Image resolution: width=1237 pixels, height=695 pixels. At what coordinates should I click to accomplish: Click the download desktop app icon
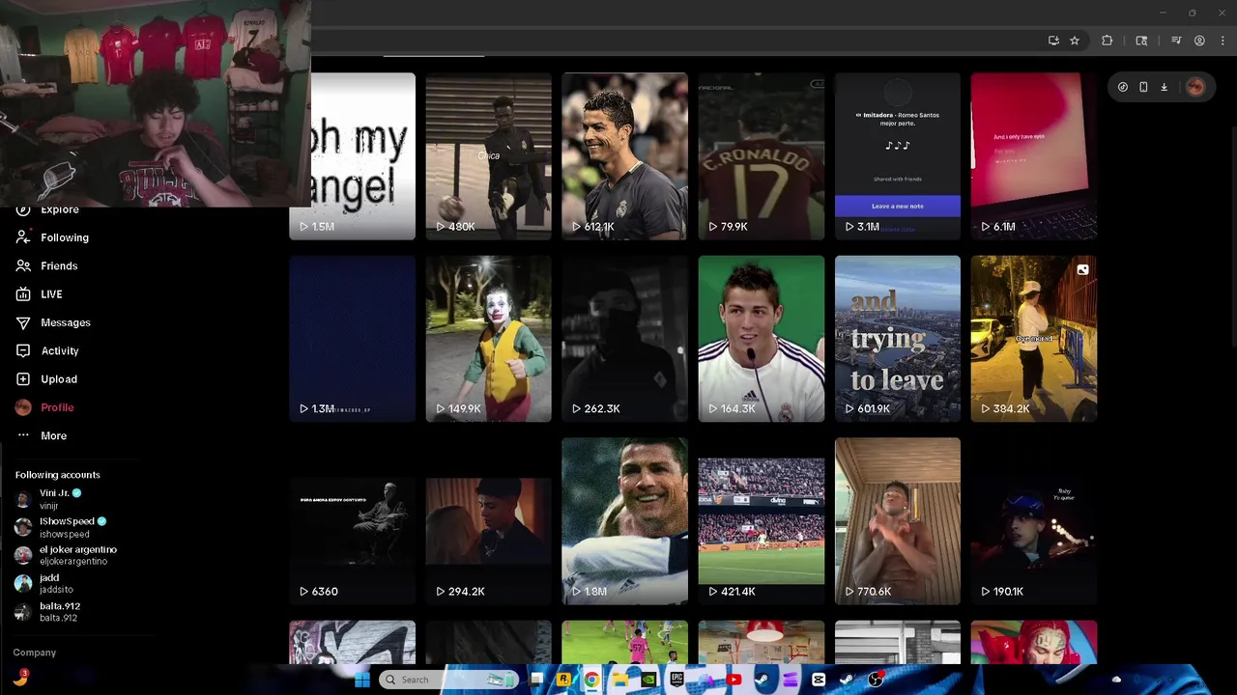pos(1164,87)
